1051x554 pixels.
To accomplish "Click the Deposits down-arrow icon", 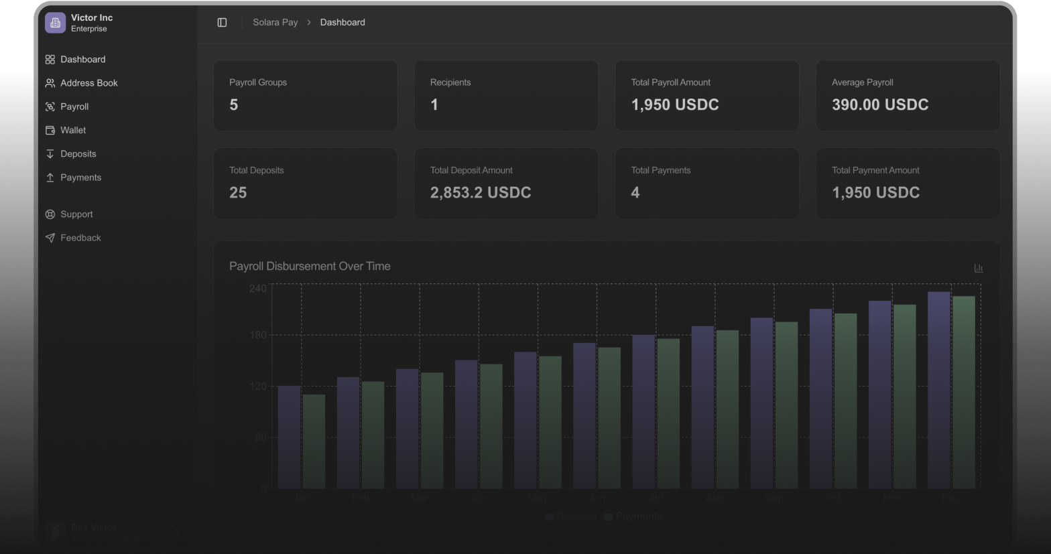I will tap(50, 154).
